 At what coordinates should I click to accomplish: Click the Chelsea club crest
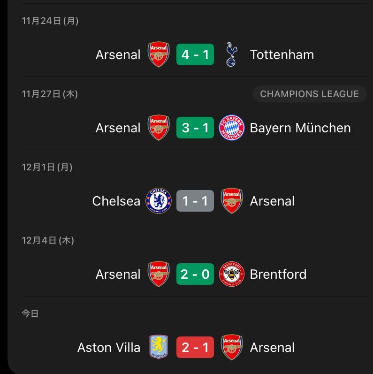click(x=159, y=201)
